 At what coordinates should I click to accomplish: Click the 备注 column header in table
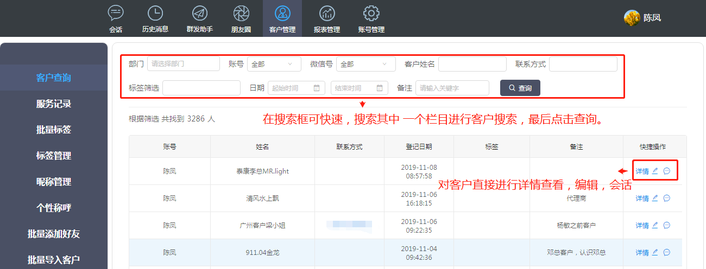(576, 147)
